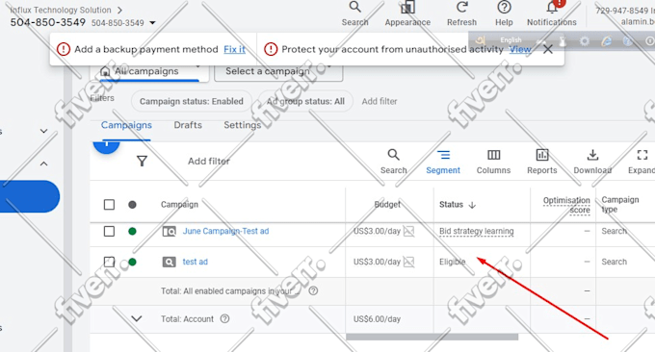Click the search campaign type icon for test ad
Screen dimensions: 655x352
[x=169, y=262]
